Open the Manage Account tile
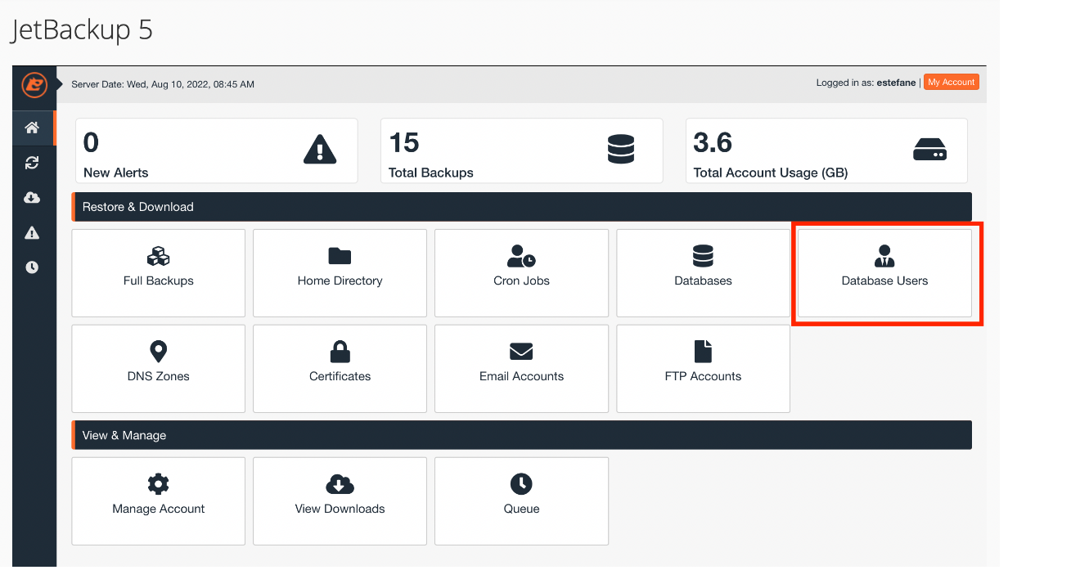The width and height of the screenshot is (1080, 579). point(159,501)
